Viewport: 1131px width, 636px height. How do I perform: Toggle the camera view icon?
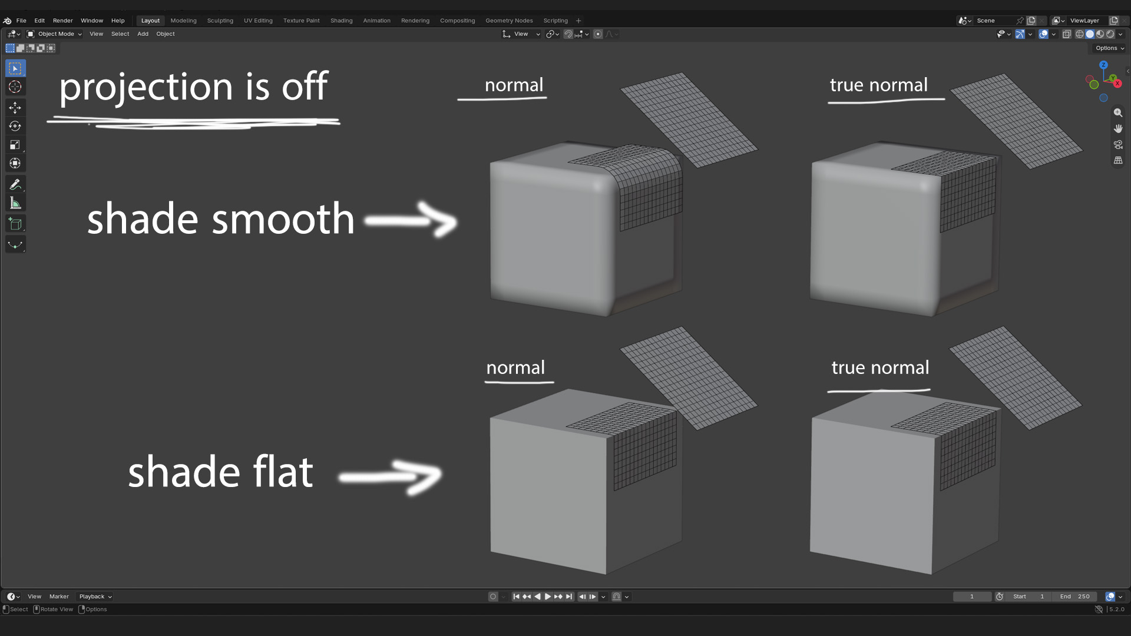coord(1117,144)
